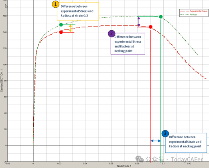Select Experimental Curve entry in legend
Viewport: 209px width, 168px height.
point(194,11)
